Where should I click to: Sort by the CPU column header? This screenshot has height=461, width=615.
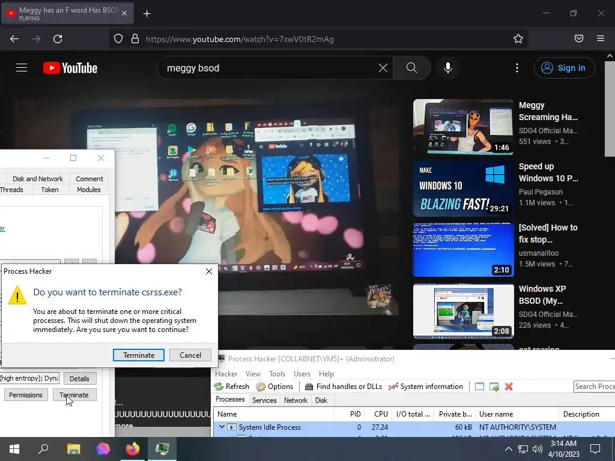click(378, 414)
